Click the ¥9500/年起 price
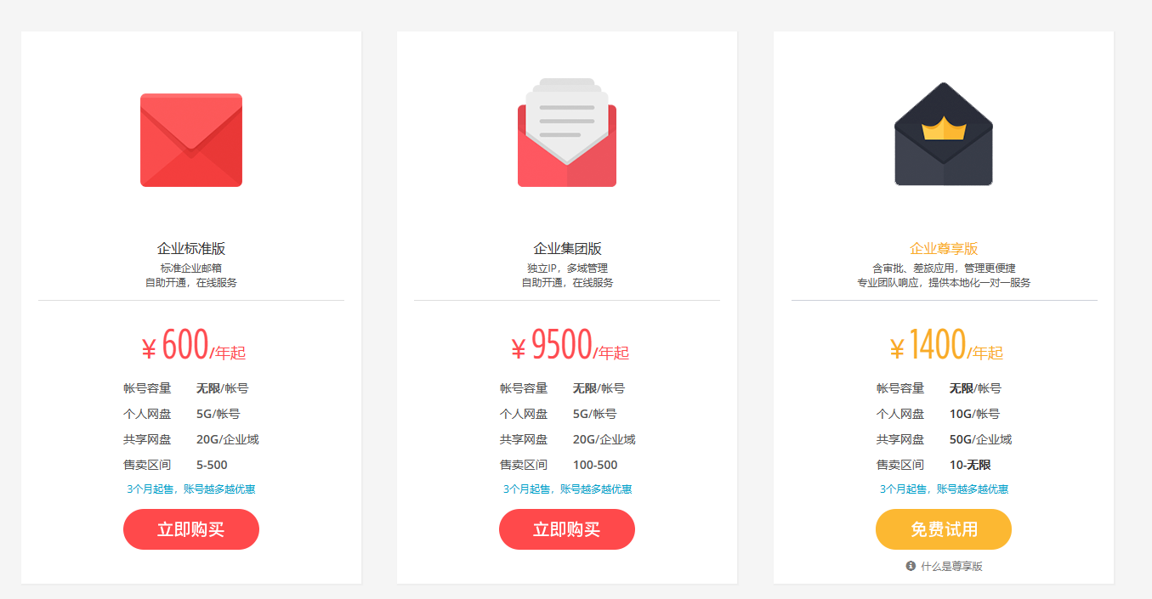 coord(570,346)
